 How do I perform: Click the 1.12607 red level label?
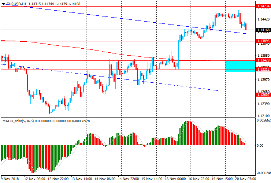pos(263,95)
